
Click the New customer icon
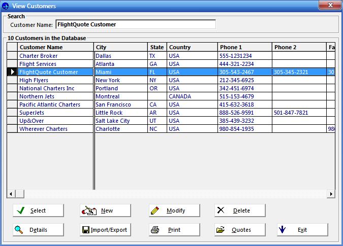[89, 210]
